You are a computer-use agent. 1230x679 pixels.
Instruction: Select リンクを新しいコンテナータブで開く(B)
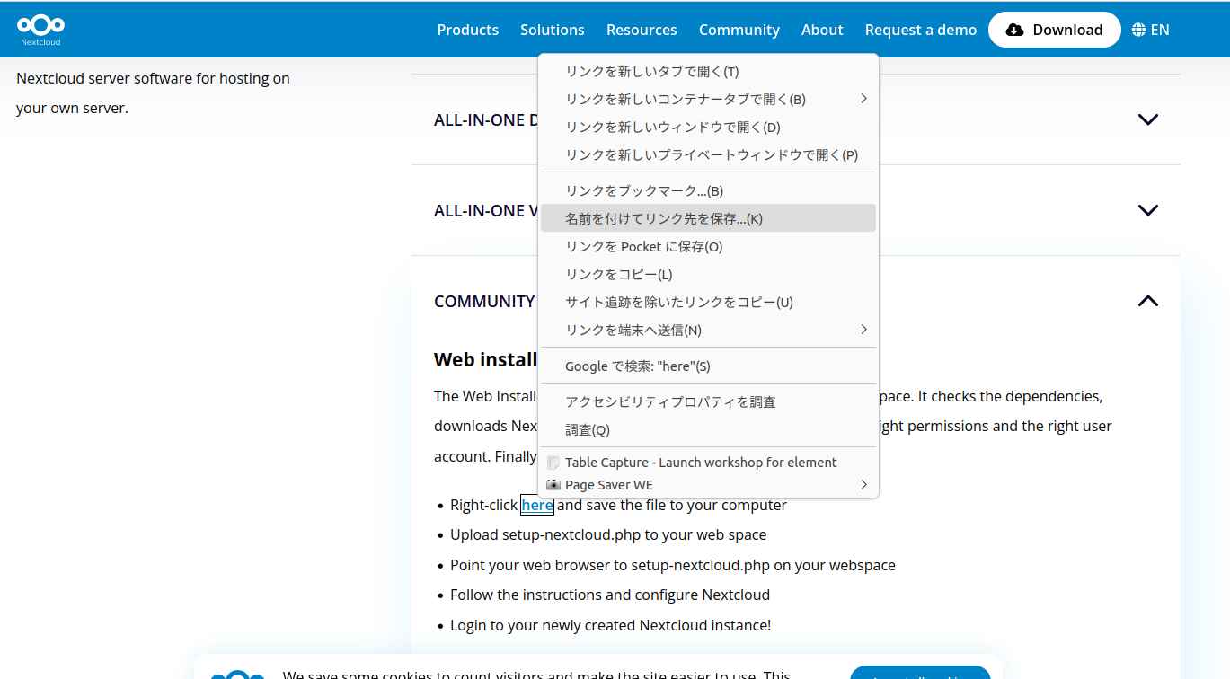pos(708,100)
